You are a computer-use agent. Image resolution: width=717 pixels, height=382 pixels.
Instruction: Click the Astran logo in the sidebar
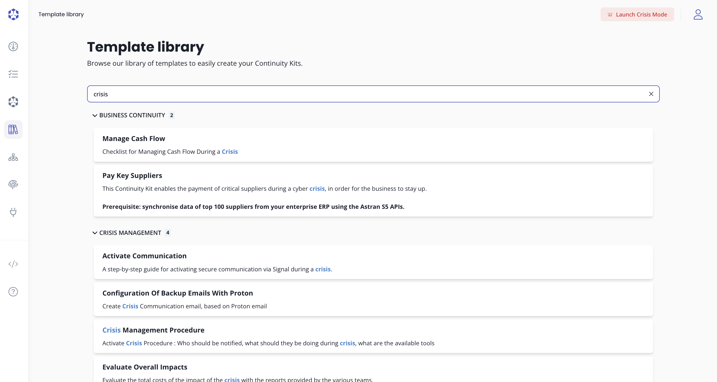(x=13, y=14)
